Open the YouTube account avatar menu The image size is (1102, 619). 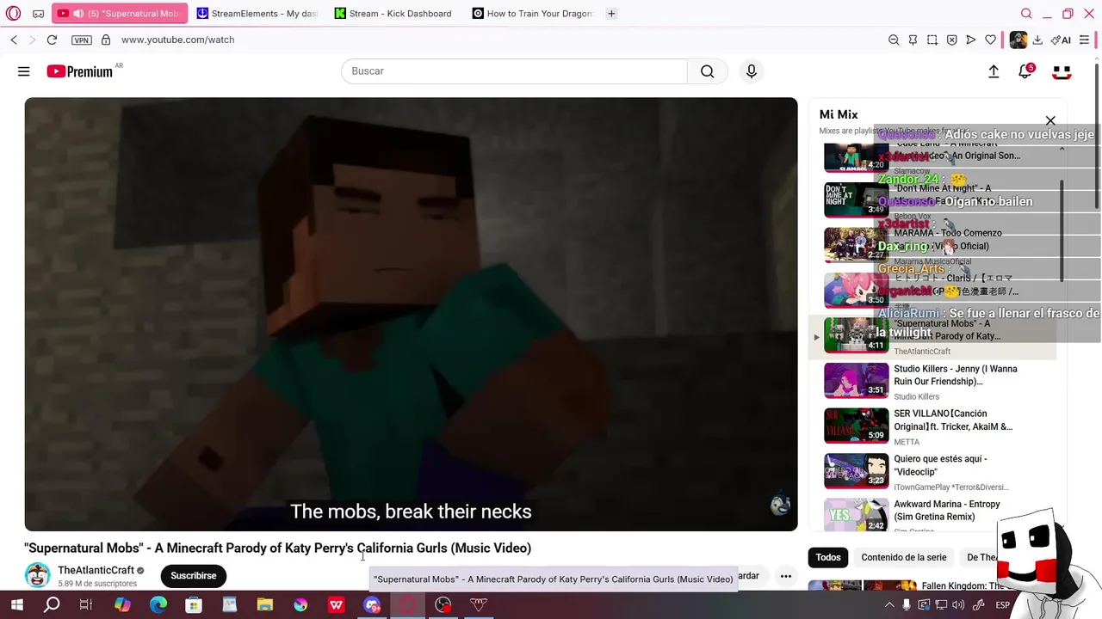pos(1062,72)
